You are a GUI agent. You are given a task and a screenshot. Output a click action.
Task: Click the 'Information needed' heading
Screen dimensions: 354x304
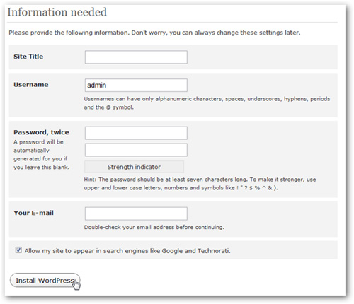pos(57,12)
